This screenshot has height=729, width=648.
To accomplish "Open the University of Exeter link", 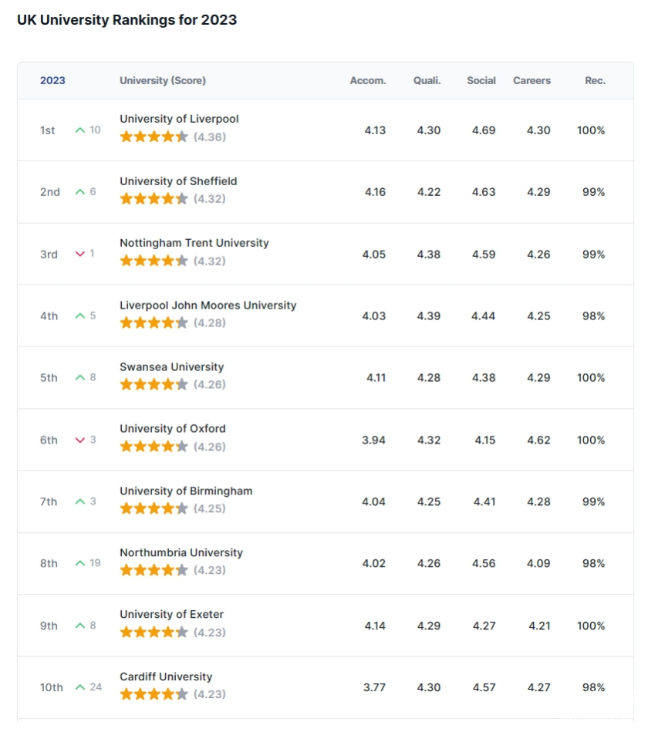I will pos(171,615).
